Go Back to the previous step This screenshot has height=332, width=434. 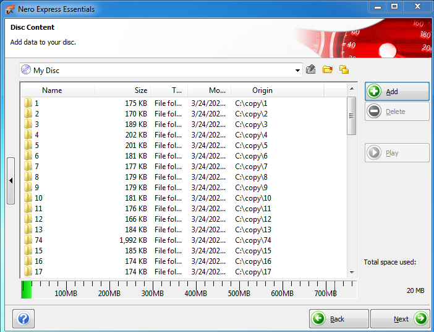pyautogui.click(x=339, y=319)
